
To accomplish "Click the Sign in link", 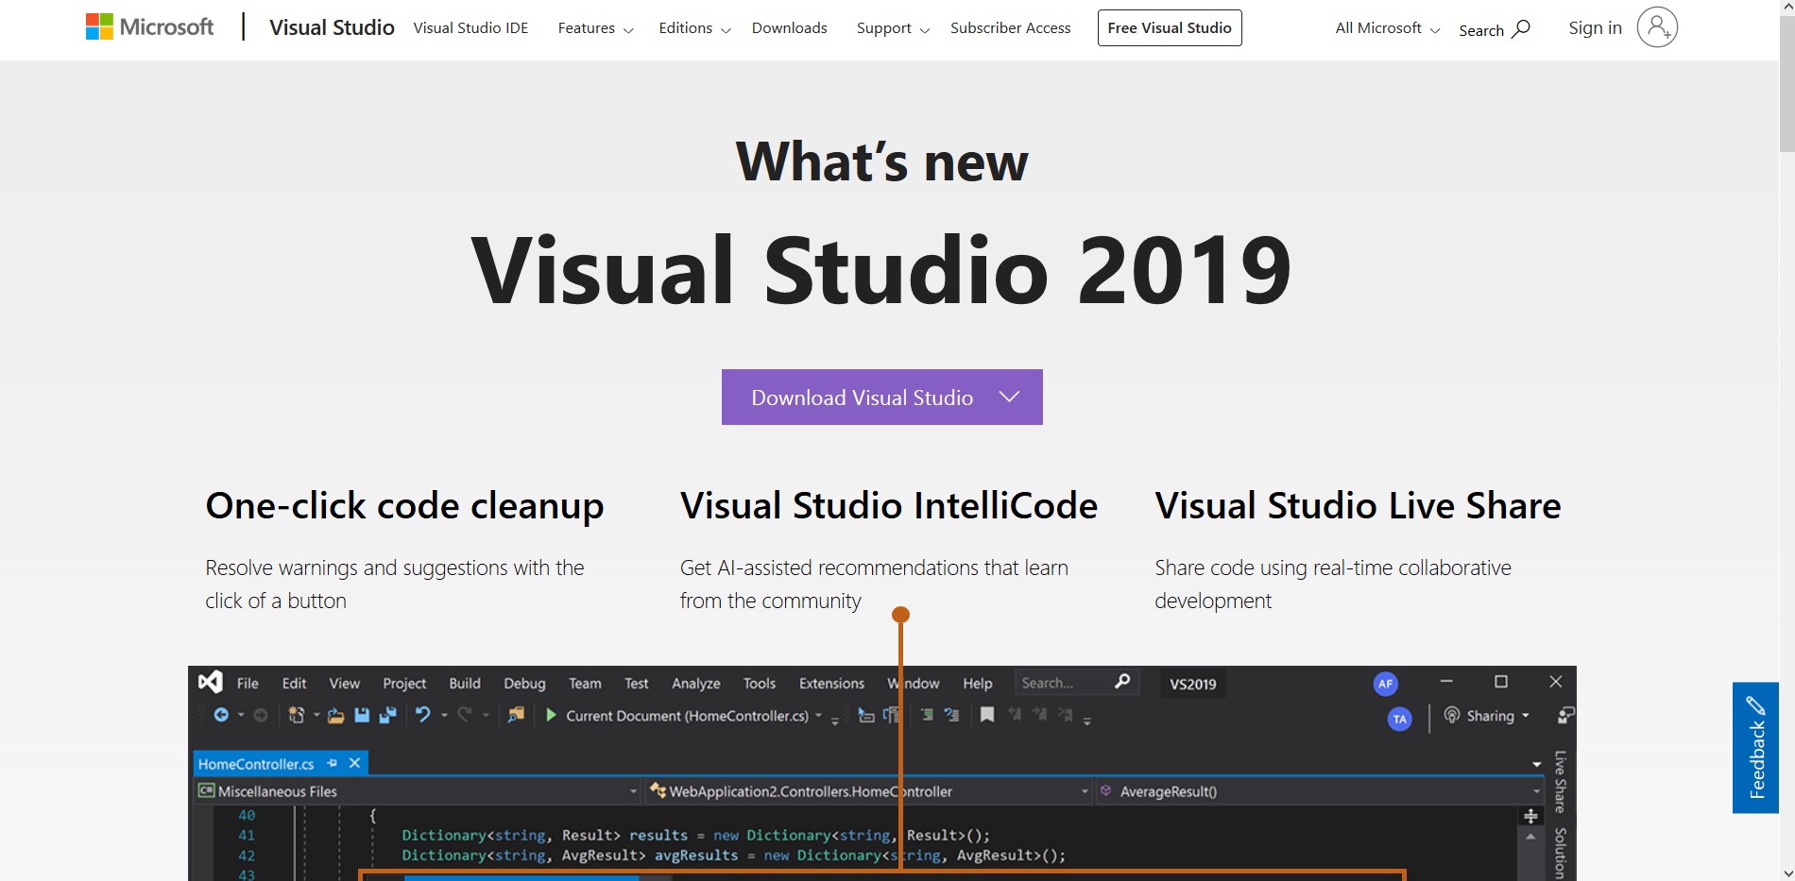I will click(1595, 27).
